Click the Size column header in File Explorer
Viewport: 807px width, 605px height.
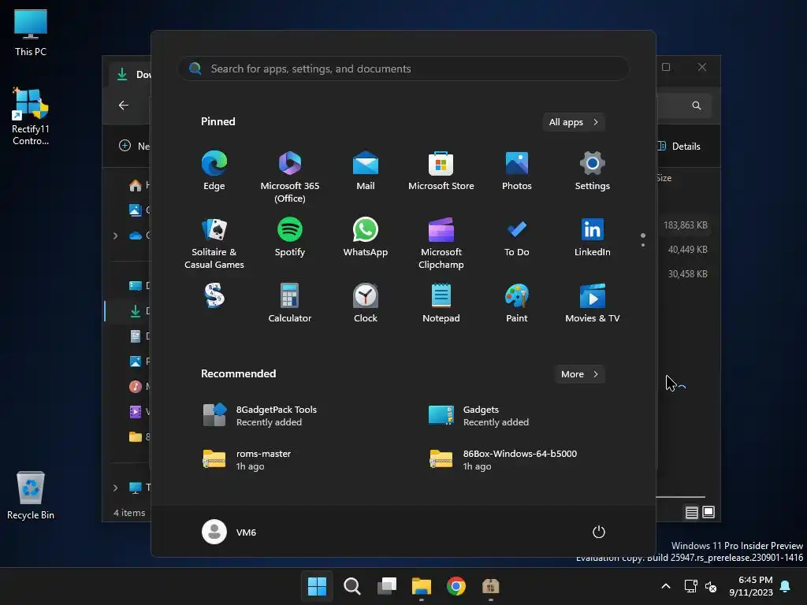coord(664,178)
